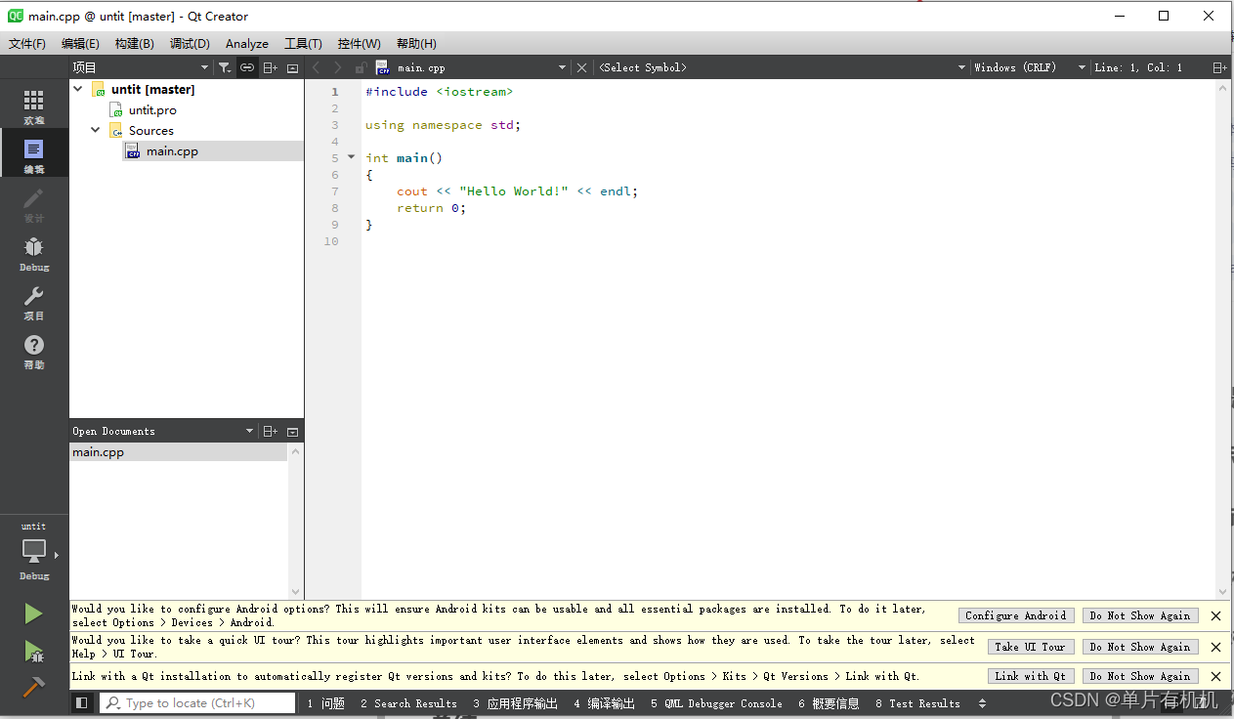
Task: Open the 工具(T) menu
Action: click(x=303, y=43)
